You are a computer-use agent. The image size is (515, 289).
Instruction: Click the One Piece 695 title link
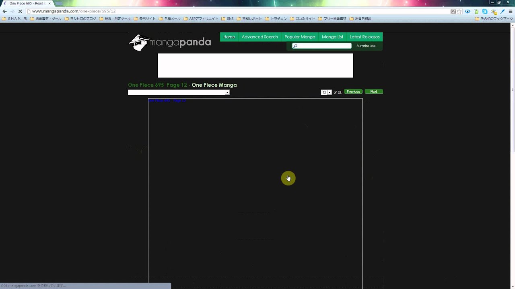pyautogui.click(x=146, y=85)
